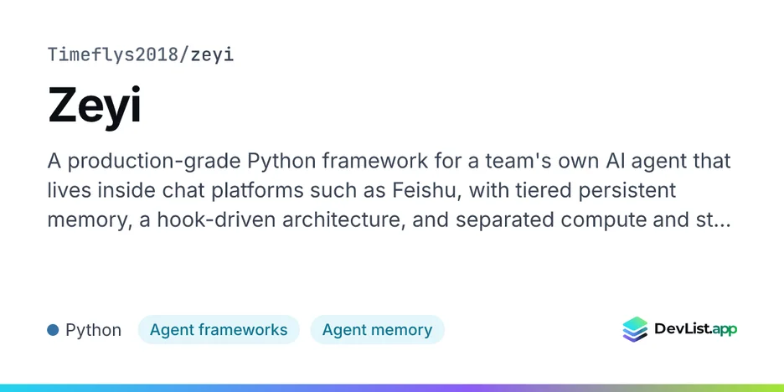Click the DevList stacked layers logo icon
The image size is (784, 392).
click(635, 329)
